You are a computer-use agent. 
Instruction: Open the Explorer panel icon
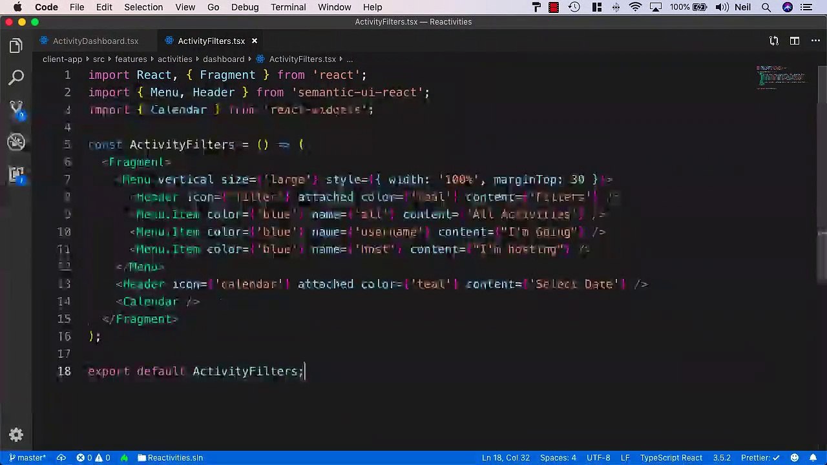coord(16,46)
